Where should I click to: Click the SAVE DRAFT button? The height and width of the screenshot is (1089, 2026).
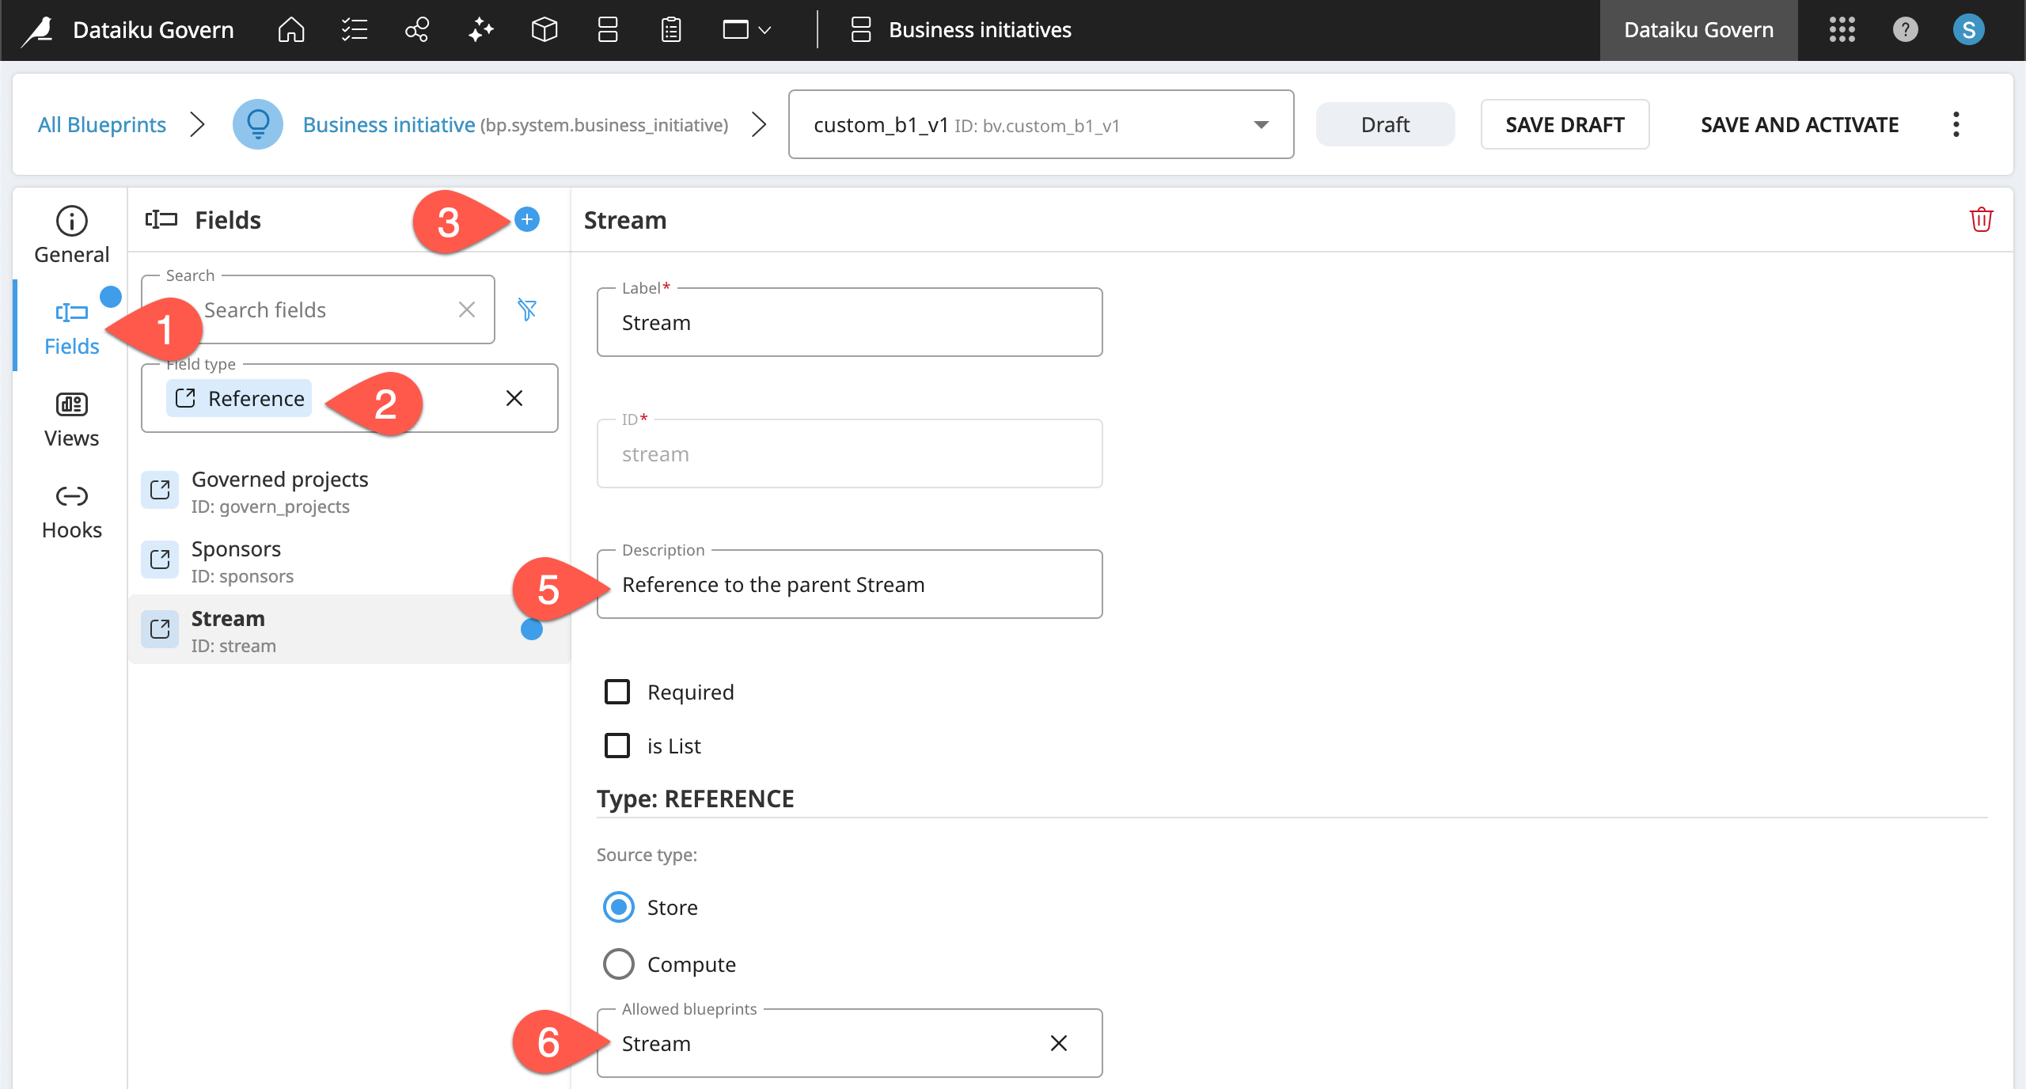(1565, 125)
